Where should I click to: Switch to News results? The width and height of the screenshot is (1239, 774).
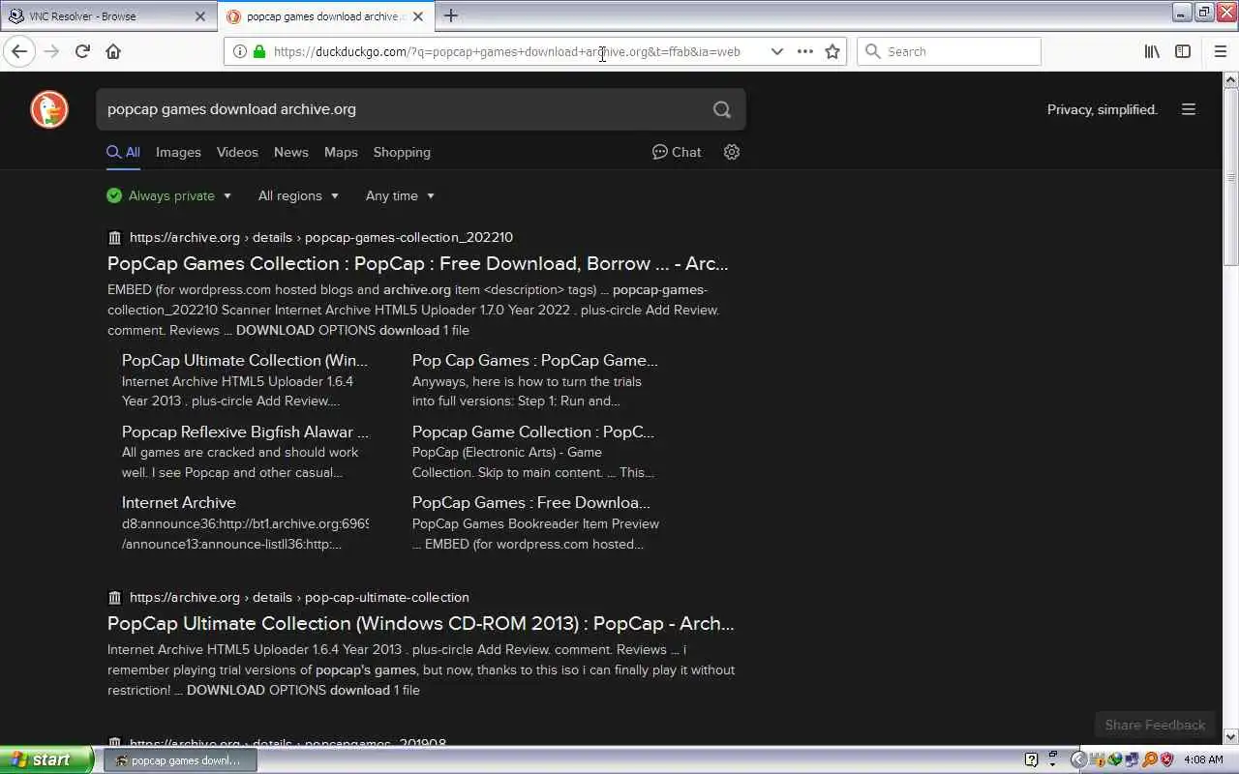(x=290, y=152)
